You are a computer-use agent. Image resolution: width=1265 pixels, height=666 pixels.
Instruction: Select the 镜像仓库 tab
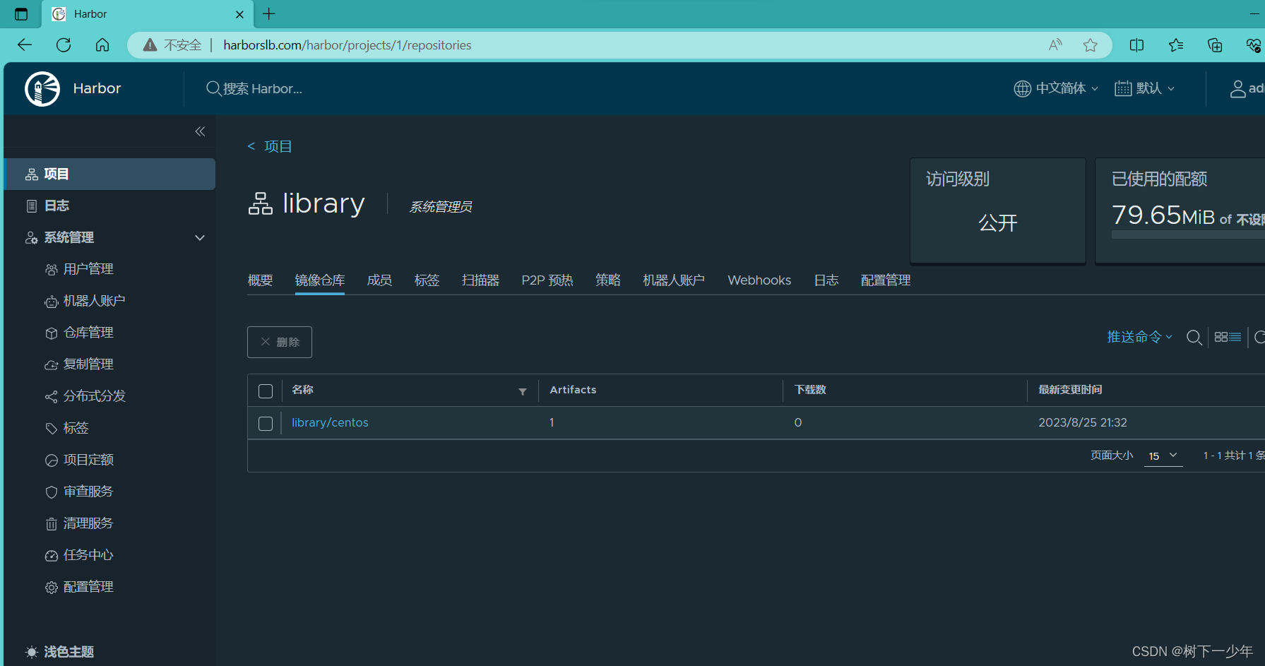320,280
